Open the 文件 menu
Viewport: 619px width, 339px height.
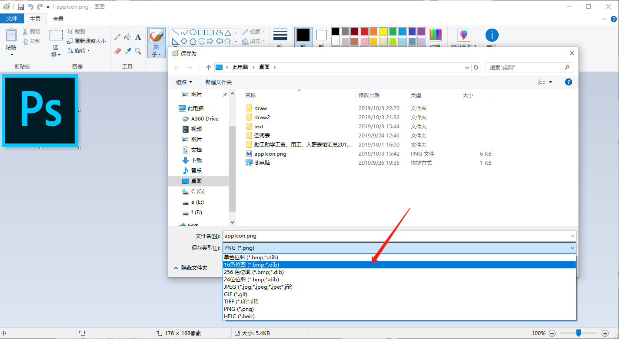point(12,19)
